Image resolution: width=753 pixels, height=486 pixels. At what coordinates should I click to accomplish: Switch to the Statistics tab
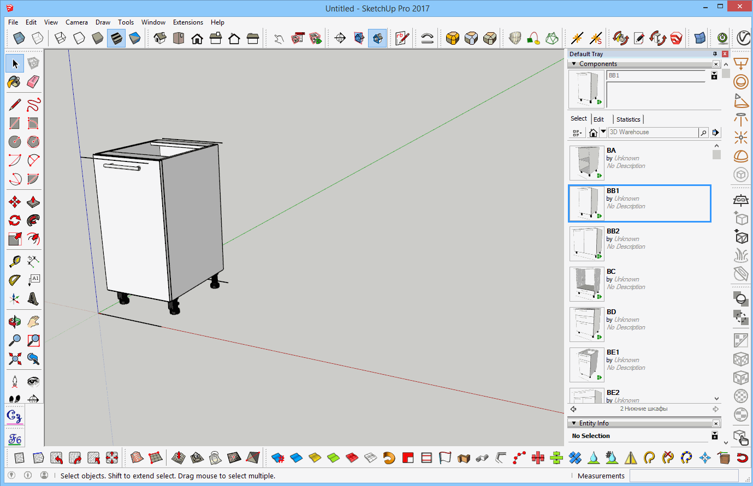(x=629, y=119)
